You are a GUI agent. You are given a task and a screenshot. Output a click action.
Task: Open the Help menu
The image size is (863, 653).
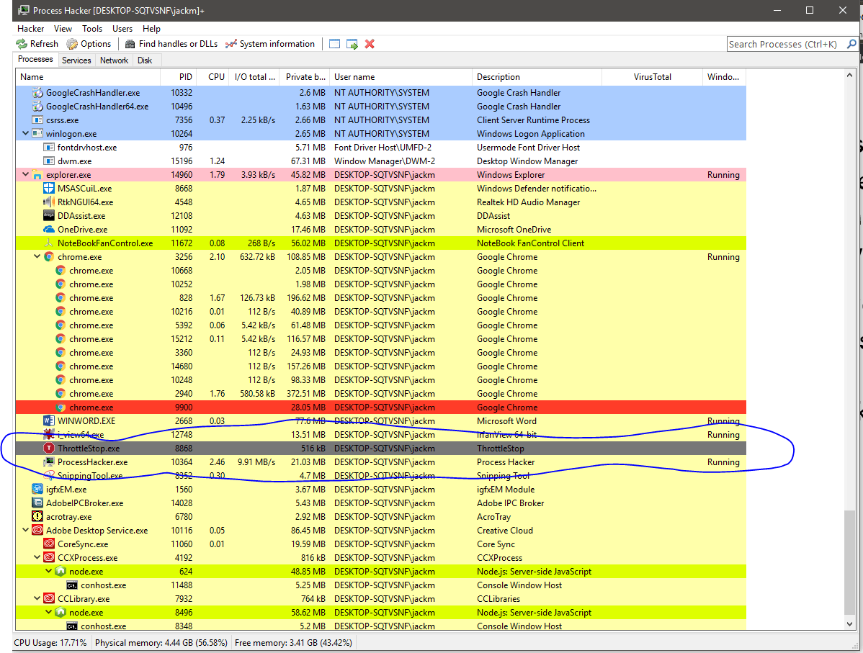(x=151, y=29)
